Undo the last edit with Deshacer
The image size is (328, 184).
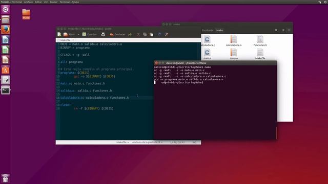click(x=117, y=34)
